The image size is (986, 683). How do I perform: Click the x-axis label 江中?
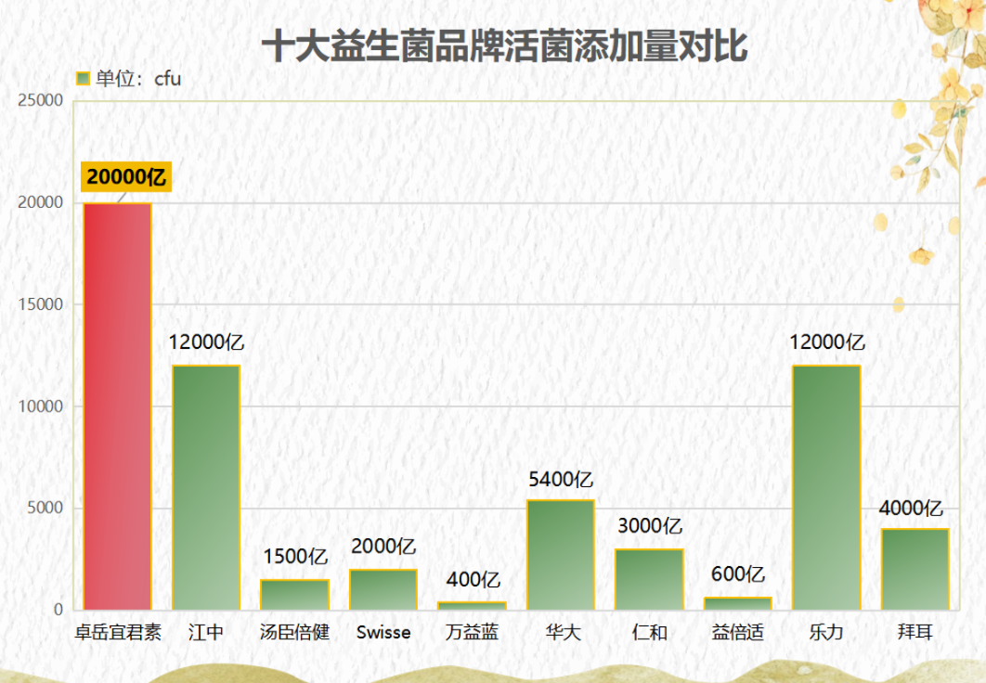206,632
